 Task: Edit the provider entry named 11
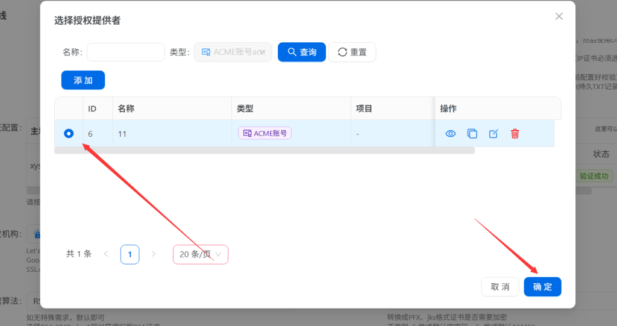pyautogui.click(x=493, y=133)
